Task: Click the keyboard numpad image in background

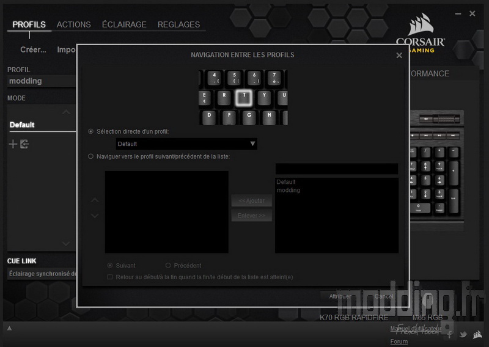Action: [x=436, y=171]
